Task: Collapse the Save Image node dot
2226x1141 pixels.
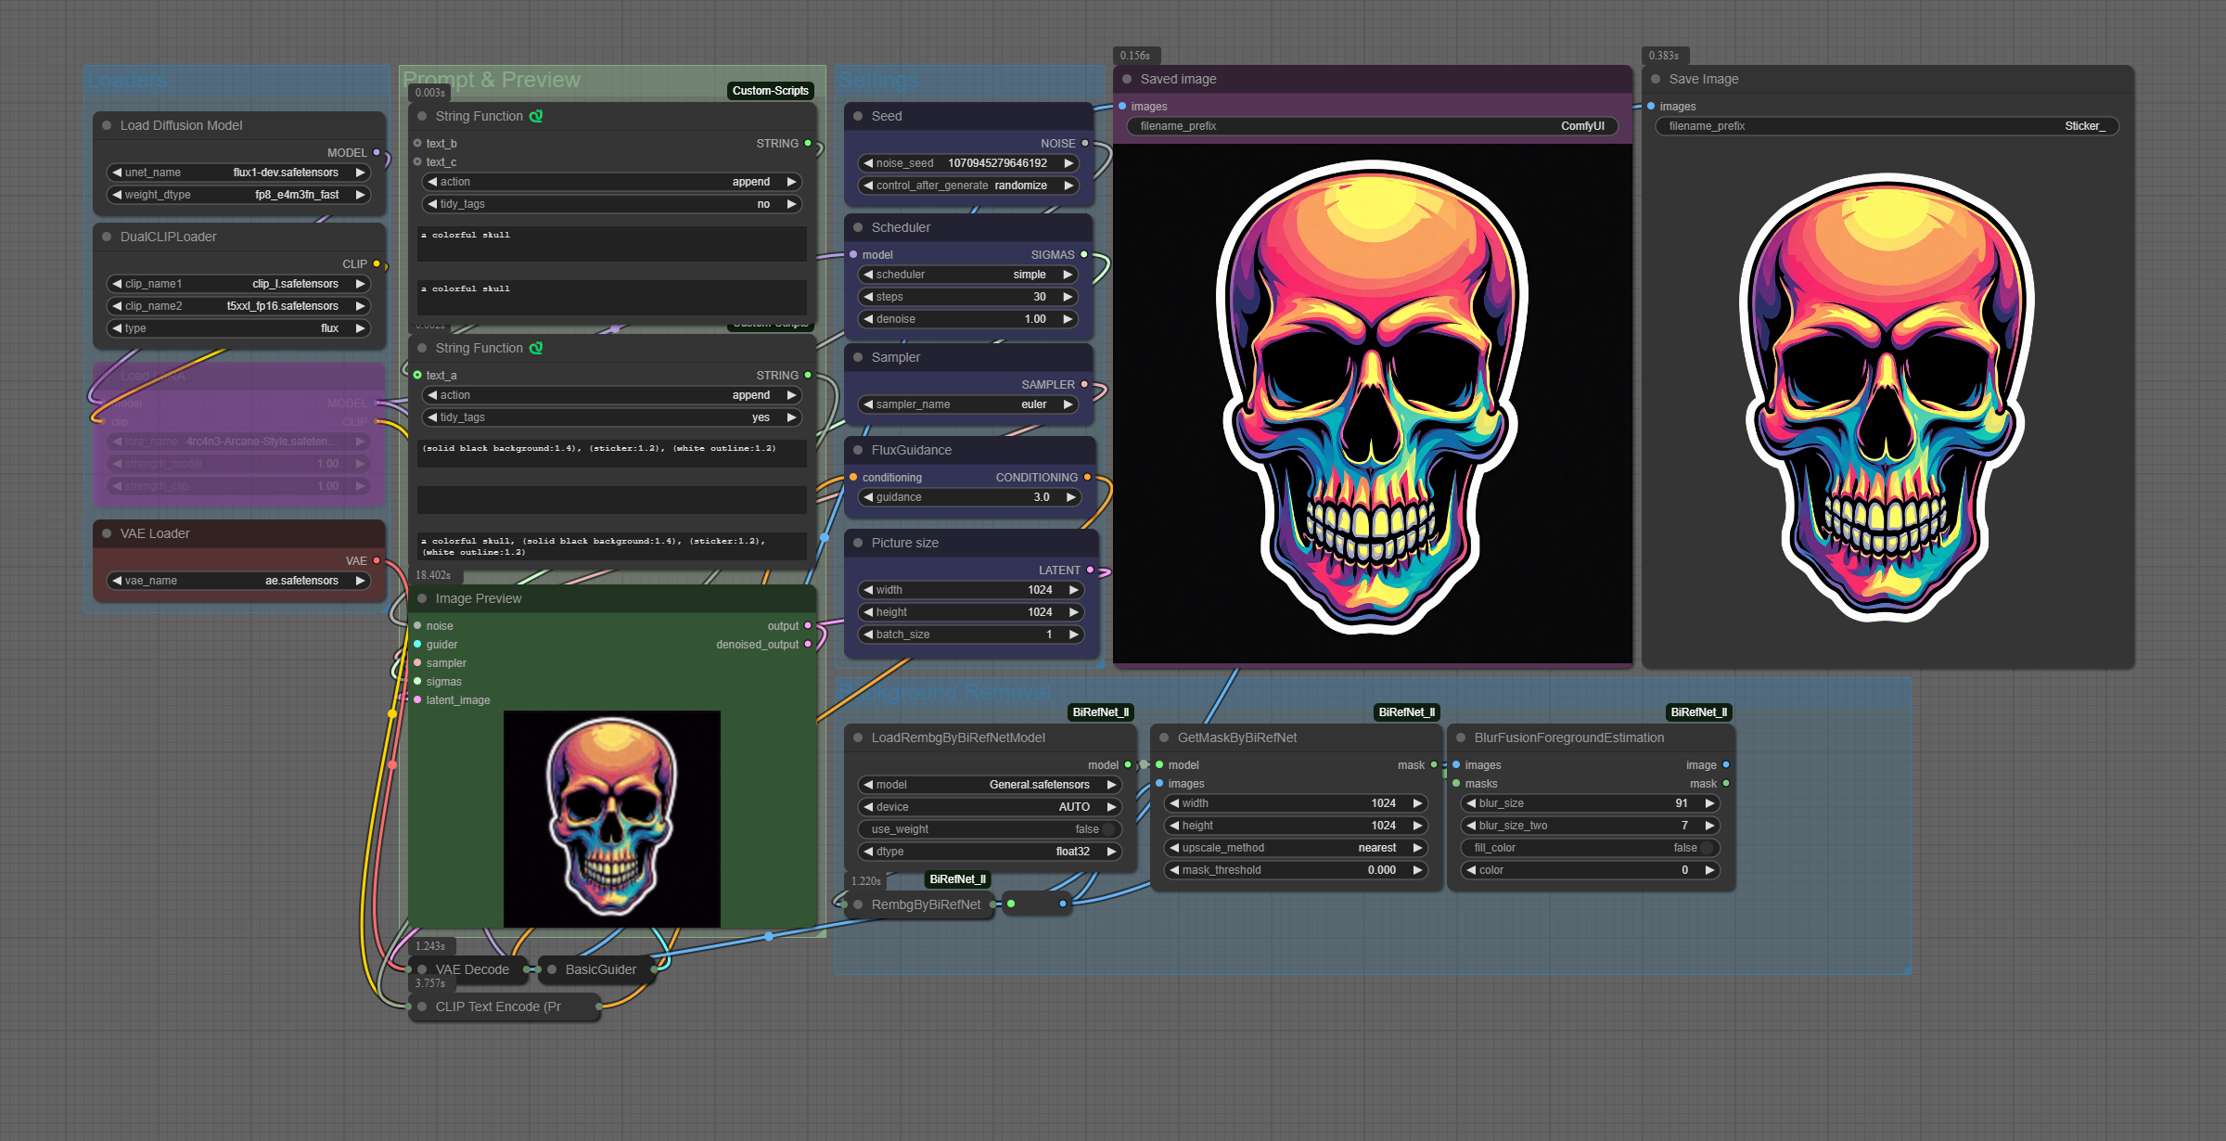Action: 1656,79
